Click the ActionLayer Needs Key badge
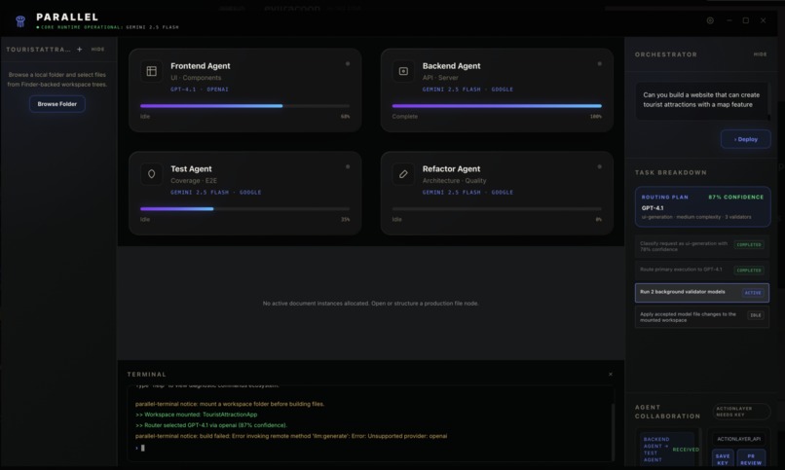Viewport: 785px width, 470px height. (741, 412)
